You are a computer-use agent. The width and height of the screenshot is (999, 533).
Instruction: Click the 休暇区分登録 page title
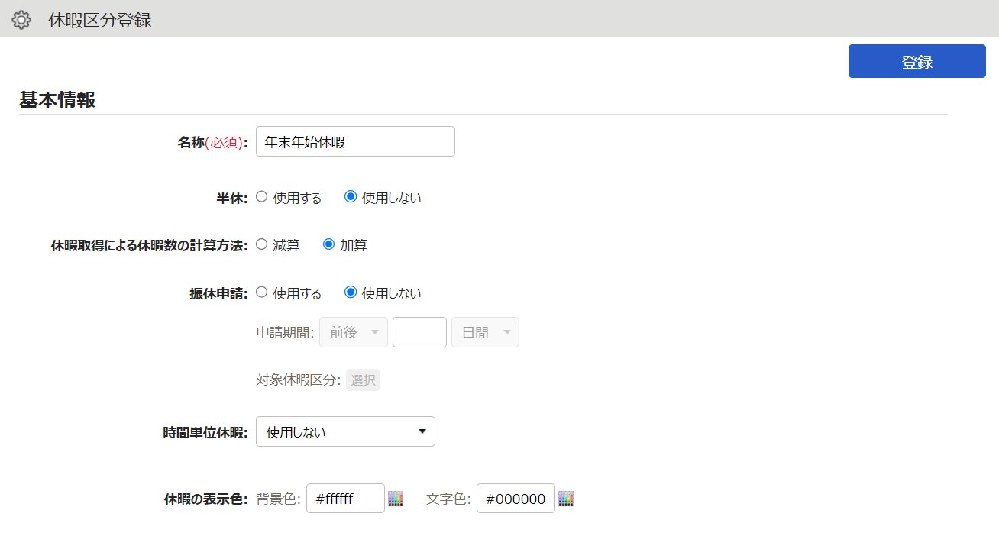[100, 21]
